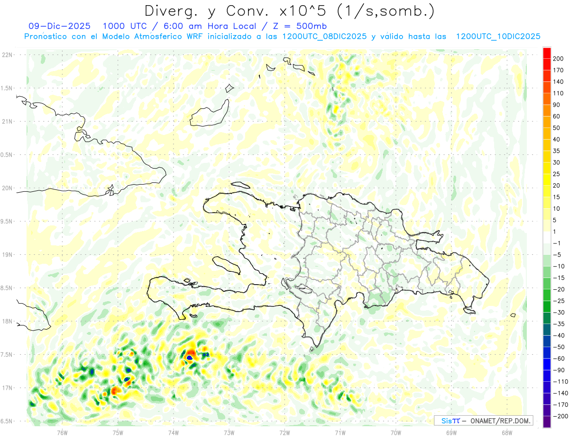This screenshot has width=569, height=439.
Task: Click the '6.5N' latitude label
Action: click(7, 421)
